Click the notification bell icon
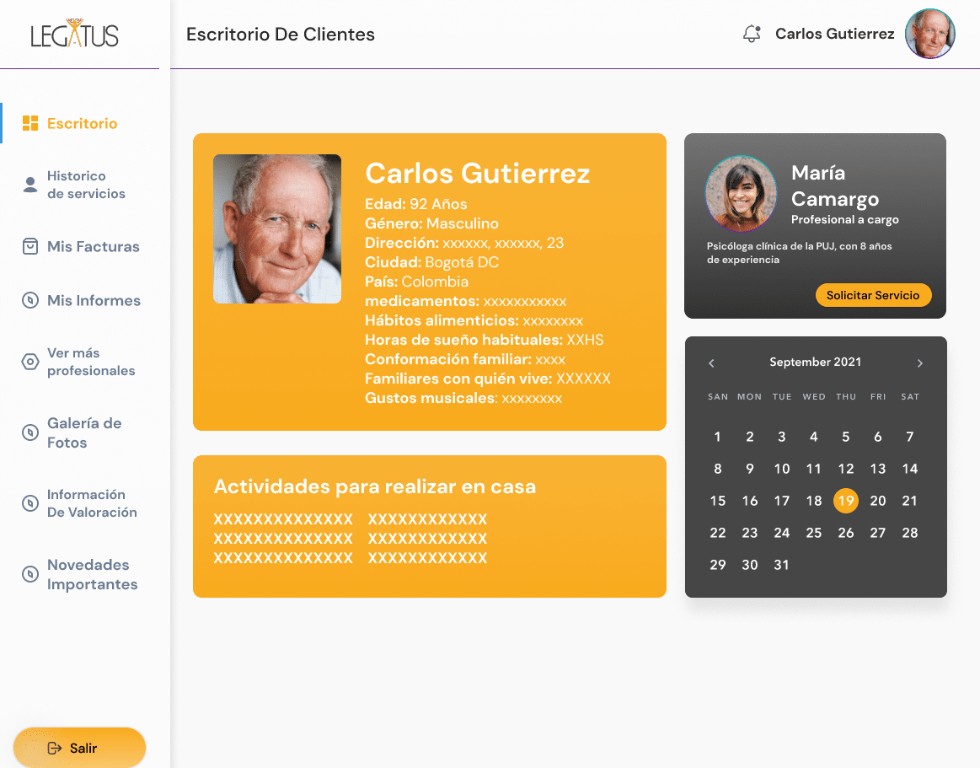This screenshot has width=980, height=768. tap(752, 34)
